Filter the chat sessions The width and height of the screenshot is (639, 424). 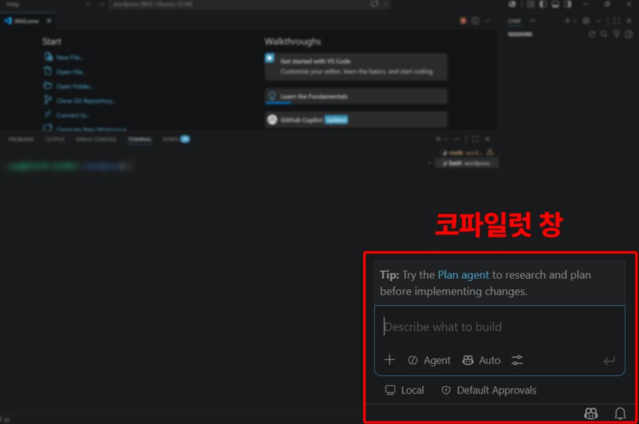[617, 34]
